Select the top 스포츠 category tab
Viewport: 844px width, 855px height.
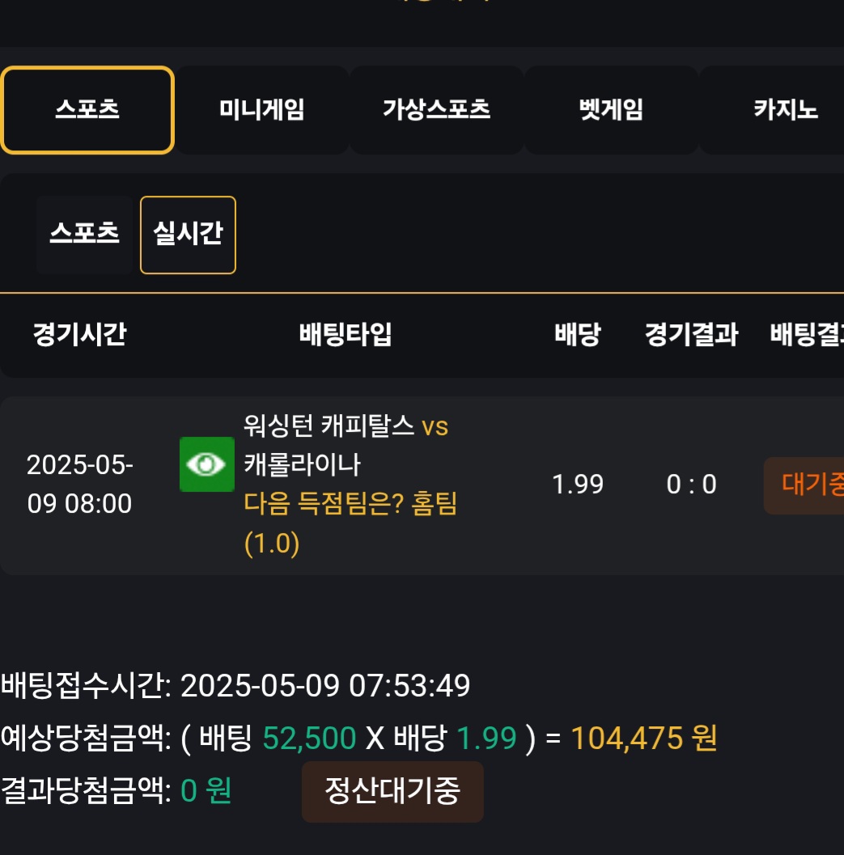click(87, 110)
